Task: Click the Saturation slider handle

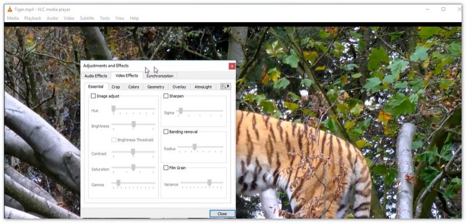Action: coord(133,168)
